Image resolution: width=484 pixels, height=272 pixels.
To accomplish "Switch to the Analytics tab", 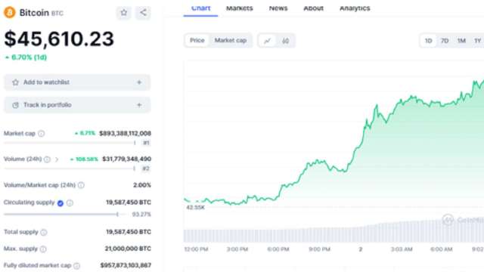I will point(355,8).
